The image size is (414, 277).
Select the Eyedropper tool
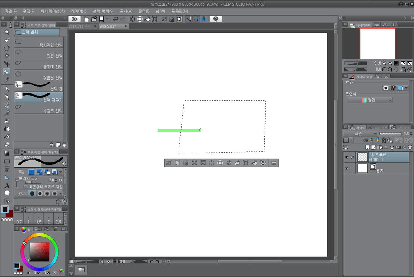7,80
